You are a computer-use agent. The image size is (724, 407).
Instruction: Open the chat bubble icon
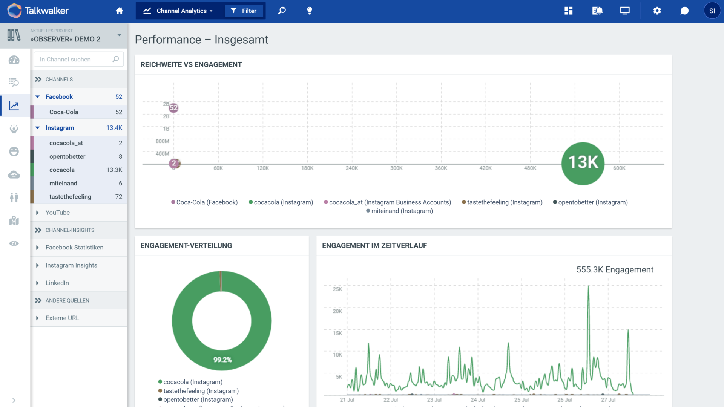(x=684, y=11)
